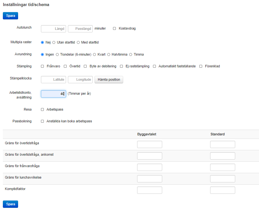Click Standard field for Gräns för övertidsfråga
259x211 pixels.
(x=222, y=145)
